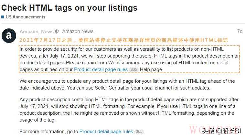Click the "头条 @船长BI" watermark
This screenshot has height=138, width=245.
point(222,131)
